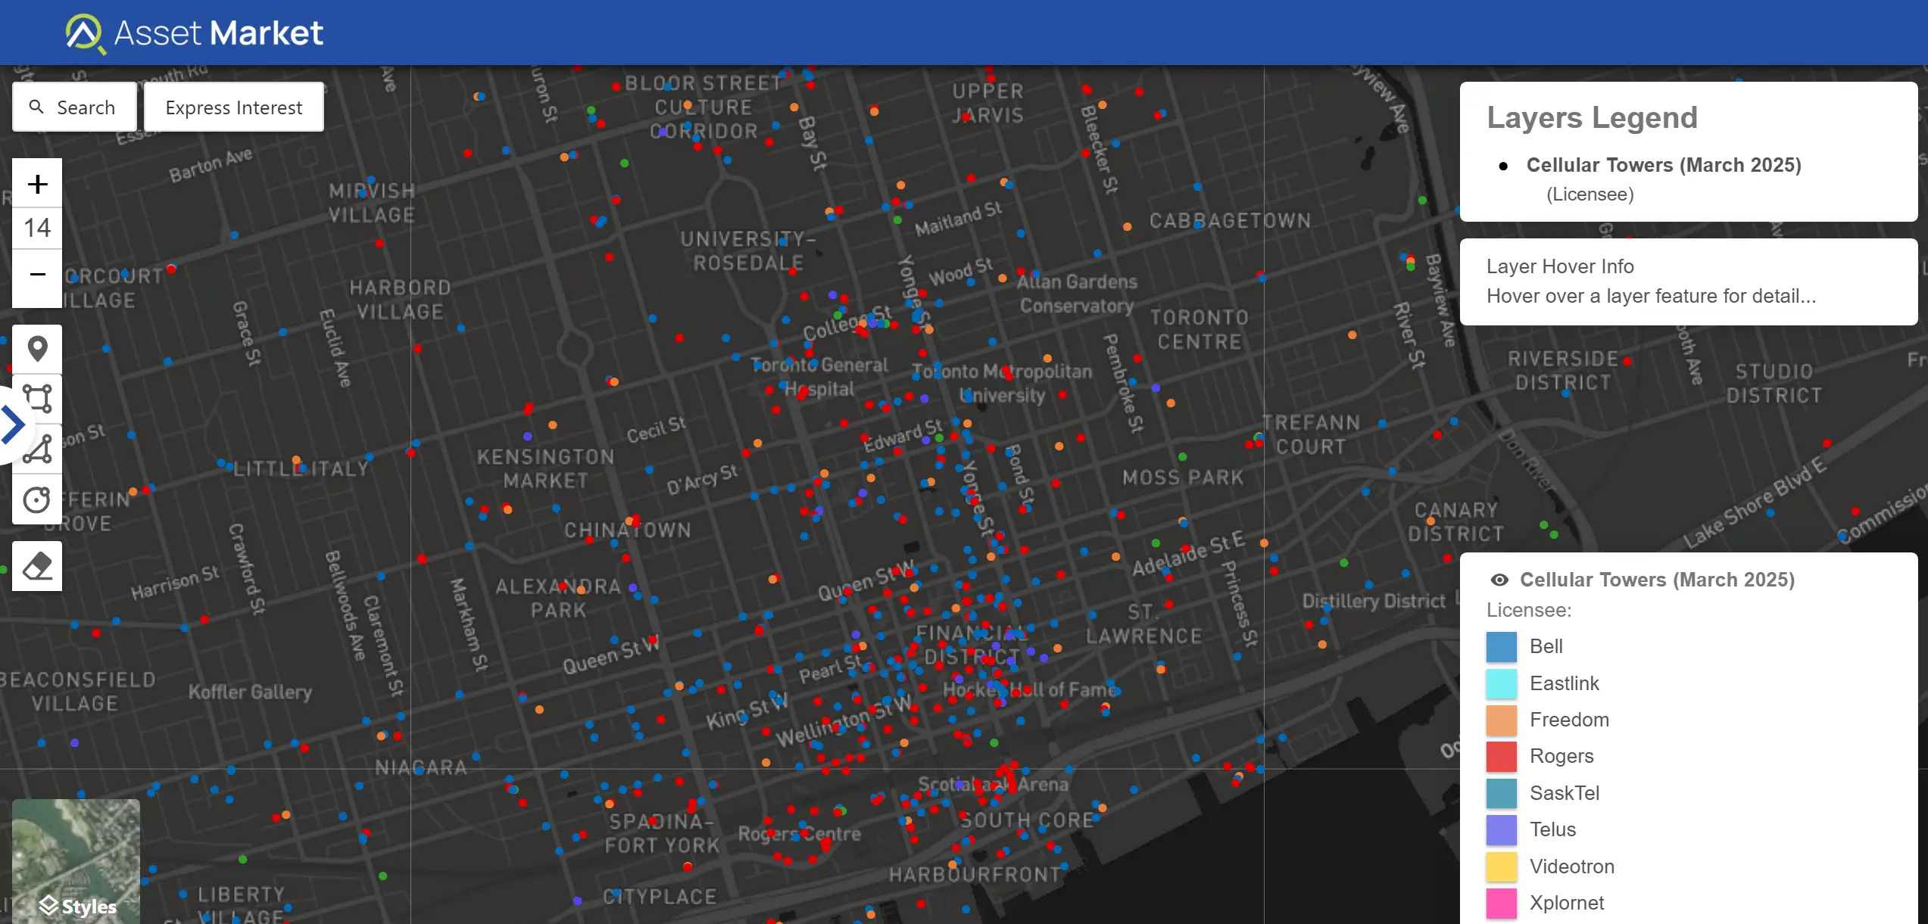Screen dimensions: 1928x924
Task: Click the Rogers legend label
Action: [x=1561, y=756]
